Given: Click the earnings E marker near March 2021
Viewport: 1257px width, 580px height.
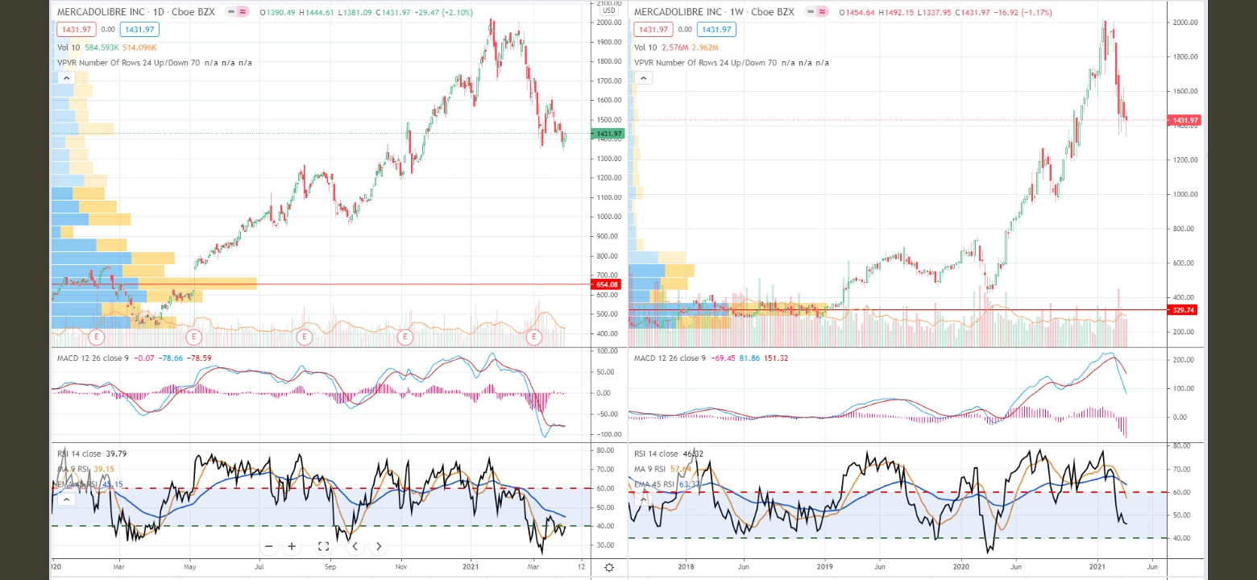Looking at the screenshot, I should click(533, 337).
